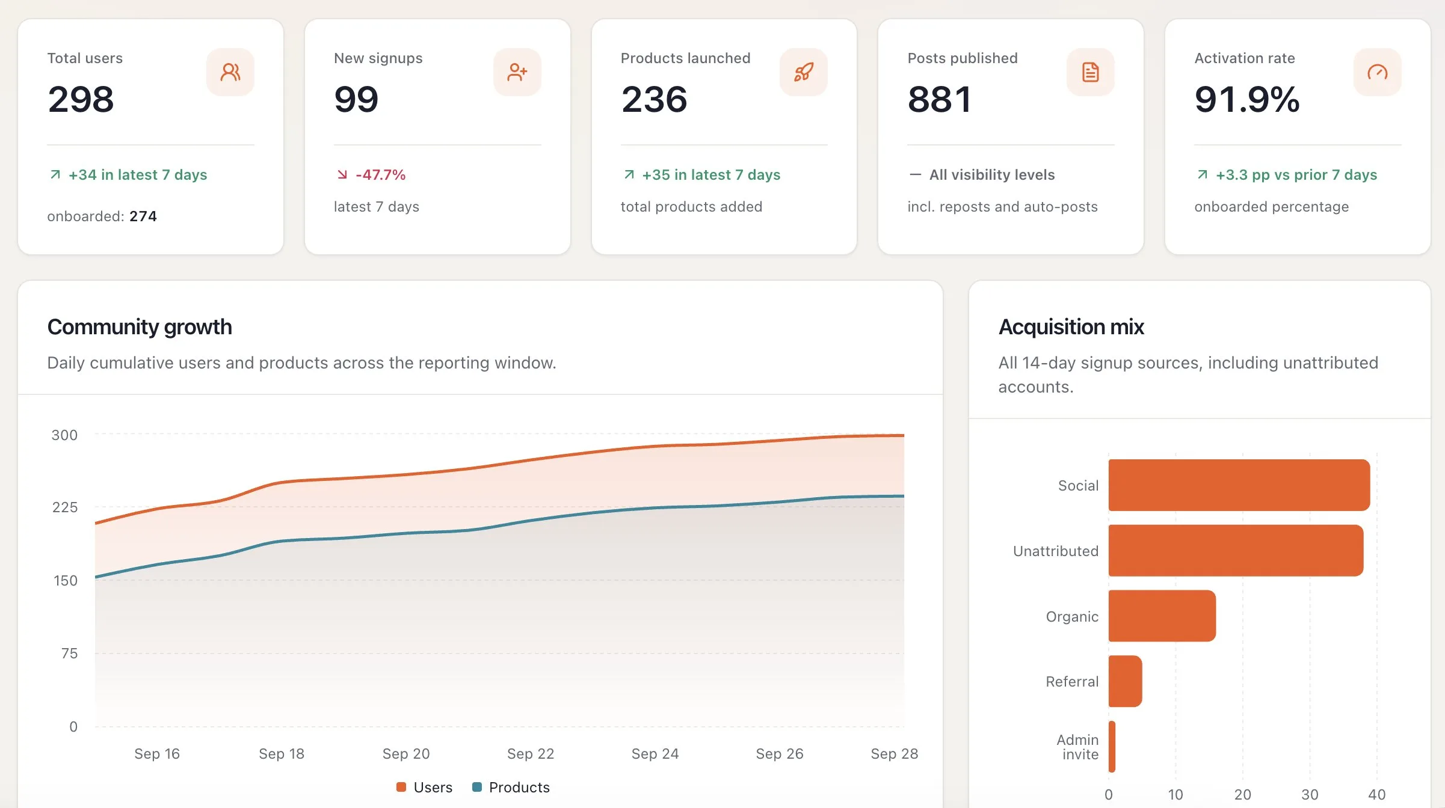Toggle the Users series in chart legend
1445x808 pixels.
click(x=425, y=788)
